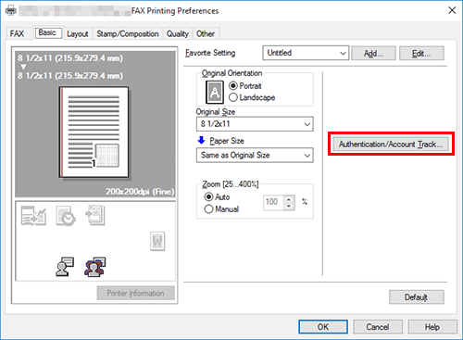Click the page preview thumbnail
Viewport: 463px width, 340px height.
pyautogui.click(x=94, y=132)
